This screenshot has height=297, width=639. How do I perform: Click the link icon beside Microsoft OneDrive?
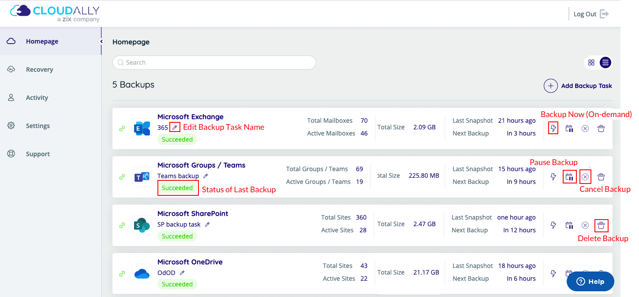pyautogui.click(x=122, y=274)
